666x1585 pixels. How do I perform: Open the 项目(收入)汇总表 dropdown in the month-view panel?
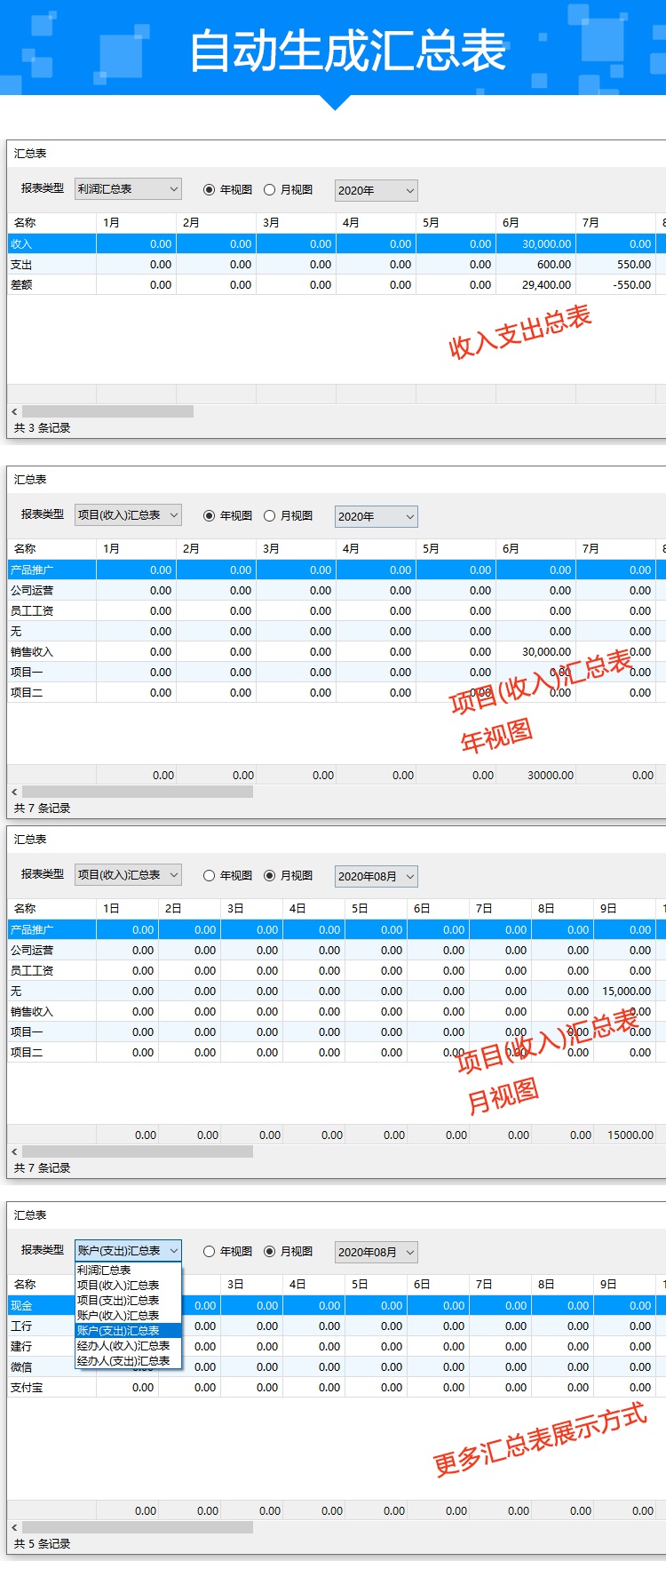tap(128, 874)
